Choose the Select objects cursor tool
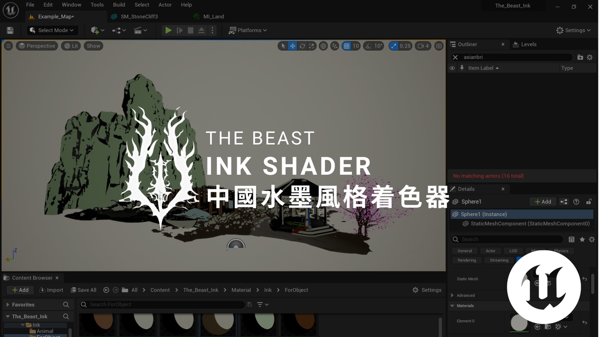599x337 pixels. point(282,46)
